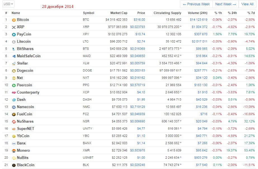Click the Peercoin logo icon
The height and width of the screenshot is (169, 258).
(x=14, y=85)
